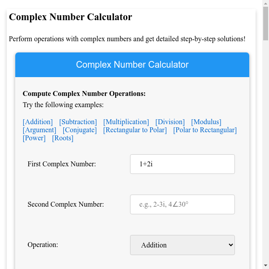
Task: Select the Division example link
Action: pos(170,122)
